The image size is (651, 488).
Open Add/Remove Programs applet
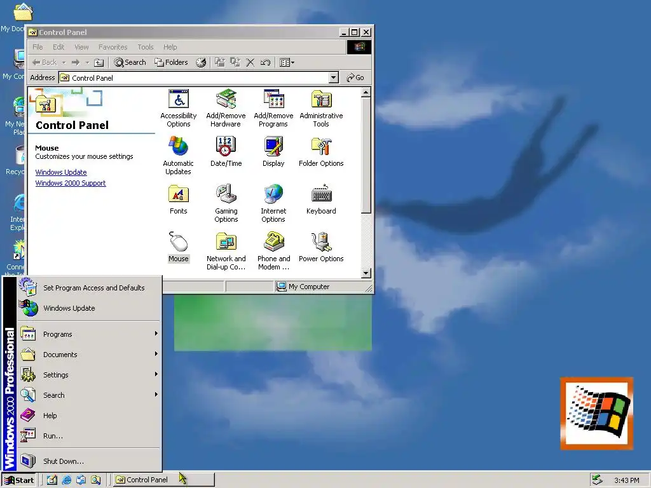[x=273, y=108]
